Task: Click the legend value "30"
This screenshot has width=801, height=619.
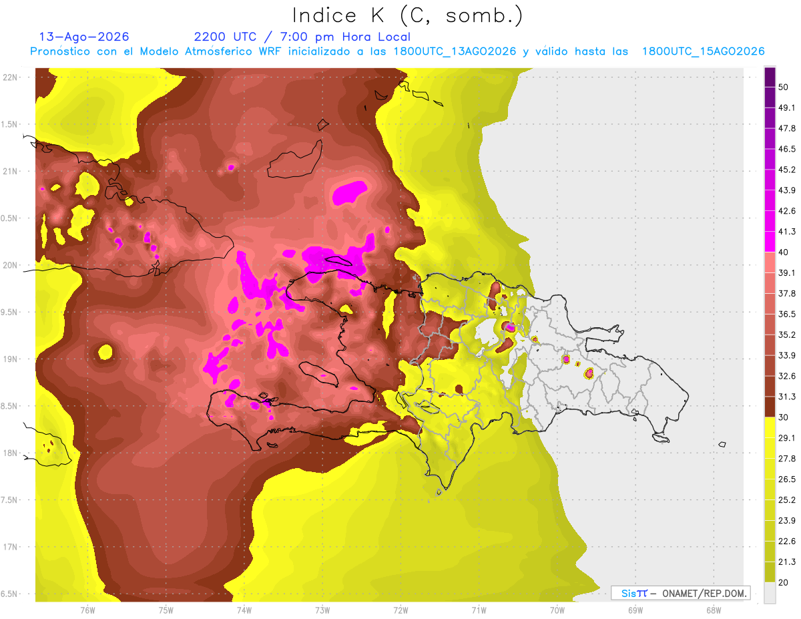Action: [x=784, y=418]
